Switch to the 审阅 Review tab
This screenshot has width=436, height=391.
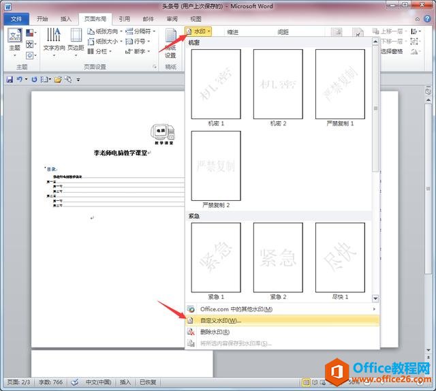[x=172, y=19]
